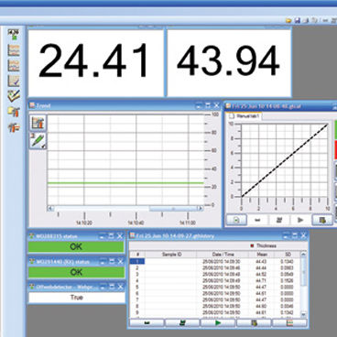Click the right arrow of Trend horizontal scrollbar

[201, 209]
